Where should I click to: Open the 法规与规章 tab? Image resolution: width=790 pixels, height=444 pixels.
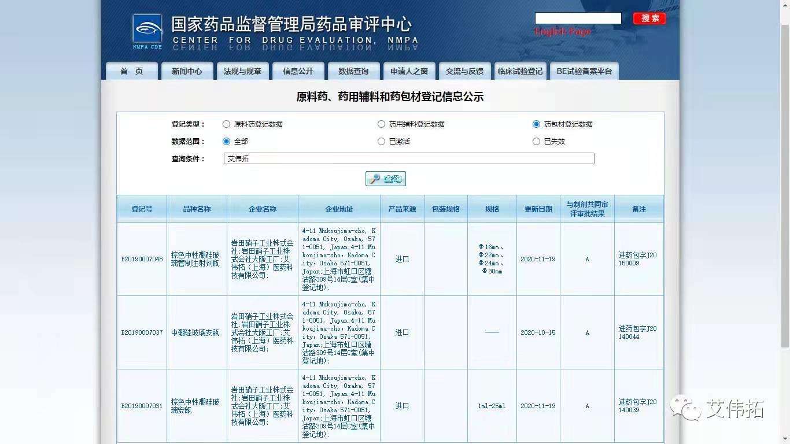243,71
